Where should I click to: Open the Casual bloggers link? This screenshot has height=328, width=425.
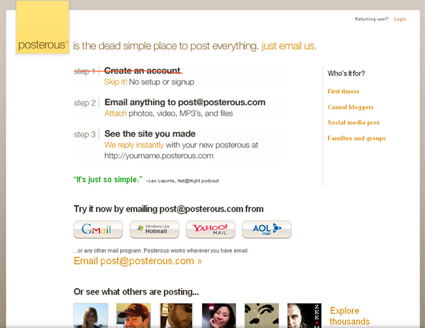[350, 107]
